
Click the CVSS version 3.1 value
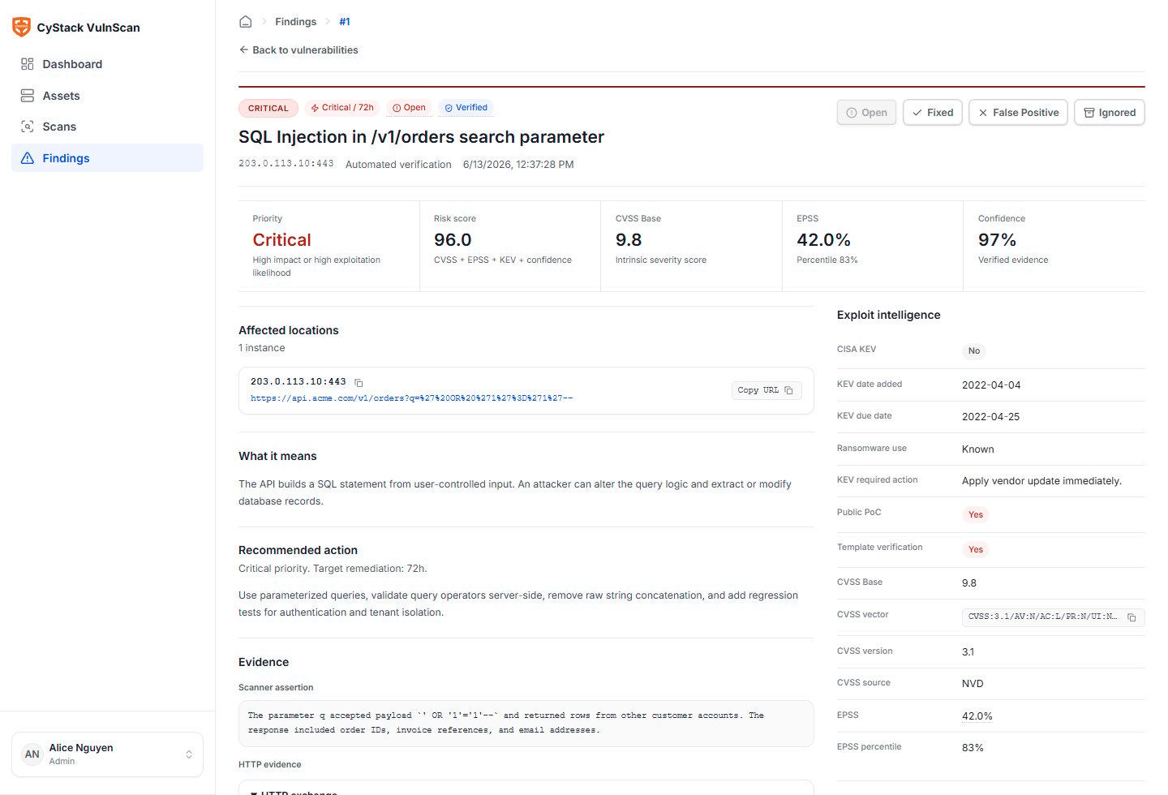[x=968, y=652]
